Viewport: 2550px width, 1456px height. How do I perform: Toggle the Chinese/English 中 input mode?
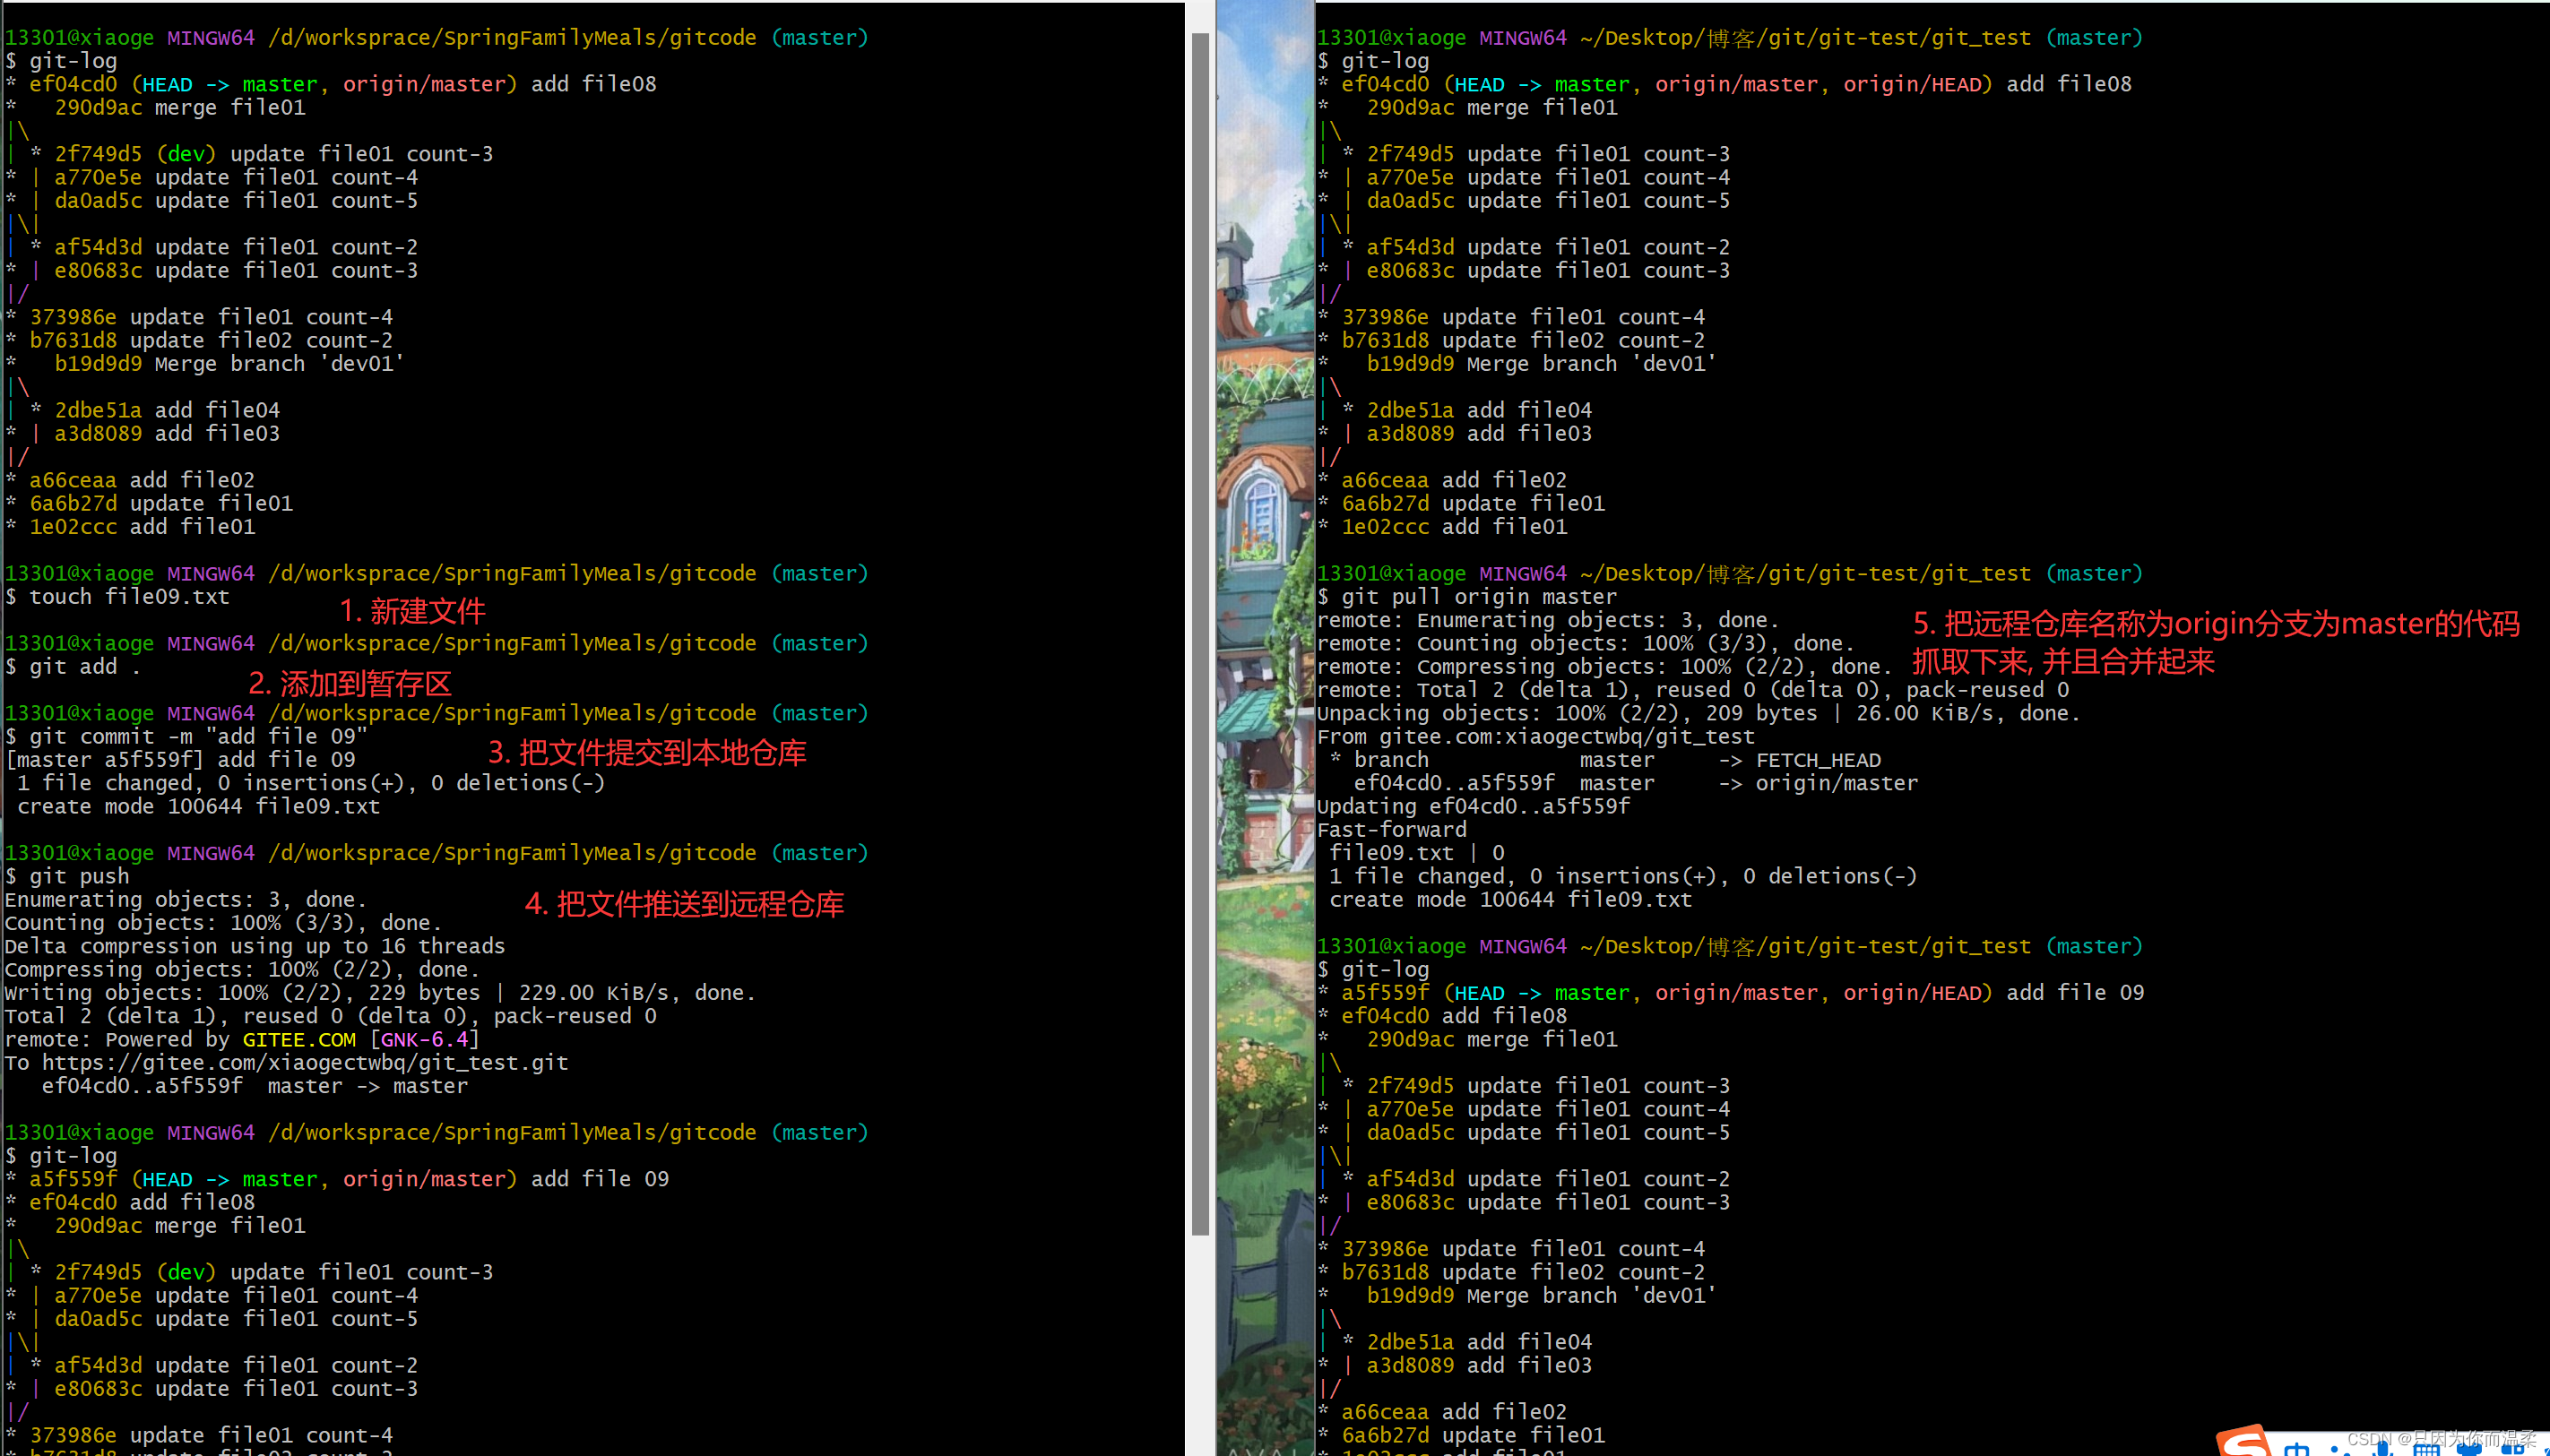point(2297,1450)
